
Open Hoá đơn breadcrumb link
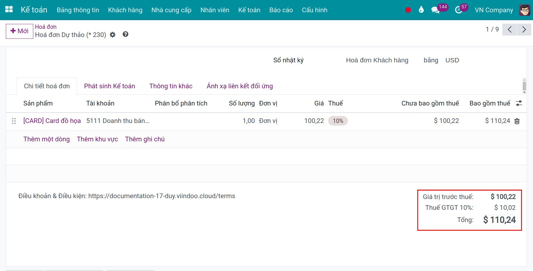coord(46,27)
